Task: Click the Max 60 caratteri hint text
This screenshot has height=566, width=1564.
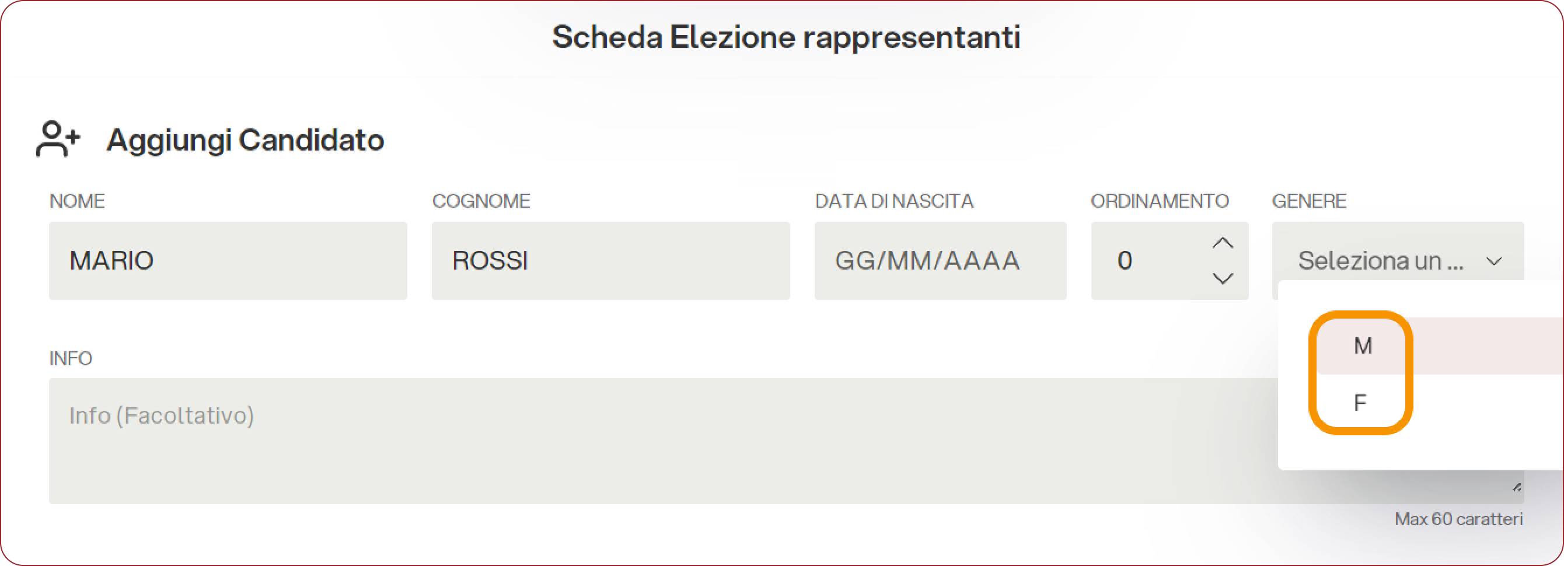Action: [1458, 519]
